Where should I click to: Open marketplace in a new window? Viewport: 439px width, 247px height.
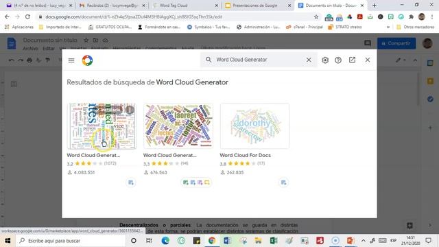[352, 60]
